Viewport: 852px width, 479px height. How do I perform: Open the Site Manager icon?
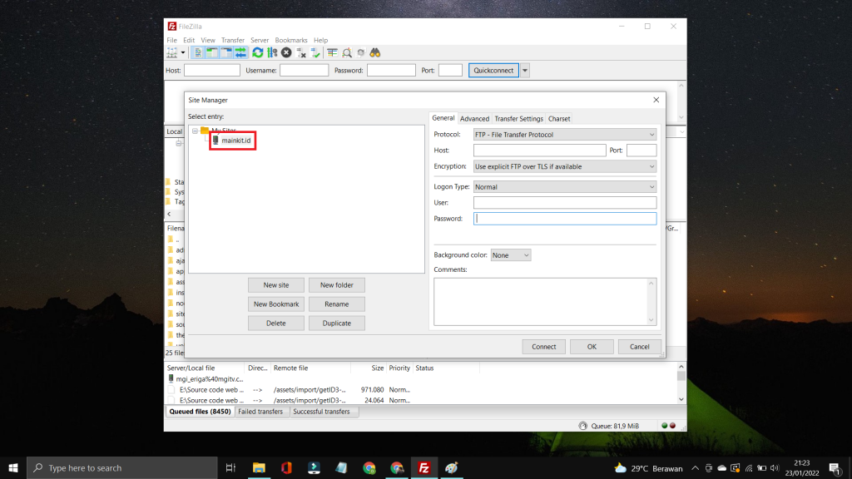pyautogui.click(x=171, y=52)
